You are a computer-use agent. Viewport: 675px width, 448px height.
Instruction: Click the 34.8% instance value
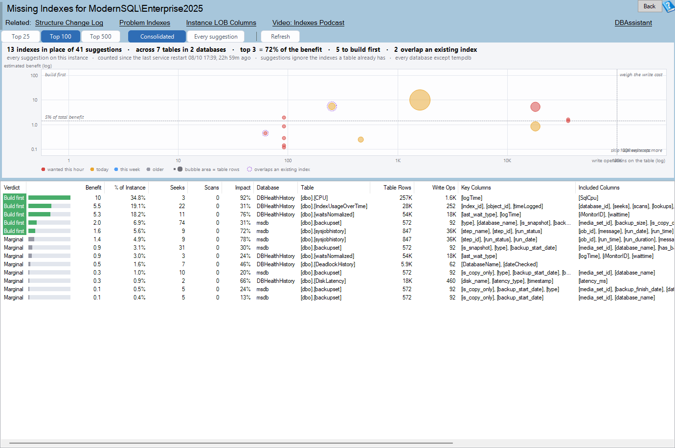click(138, 198)
